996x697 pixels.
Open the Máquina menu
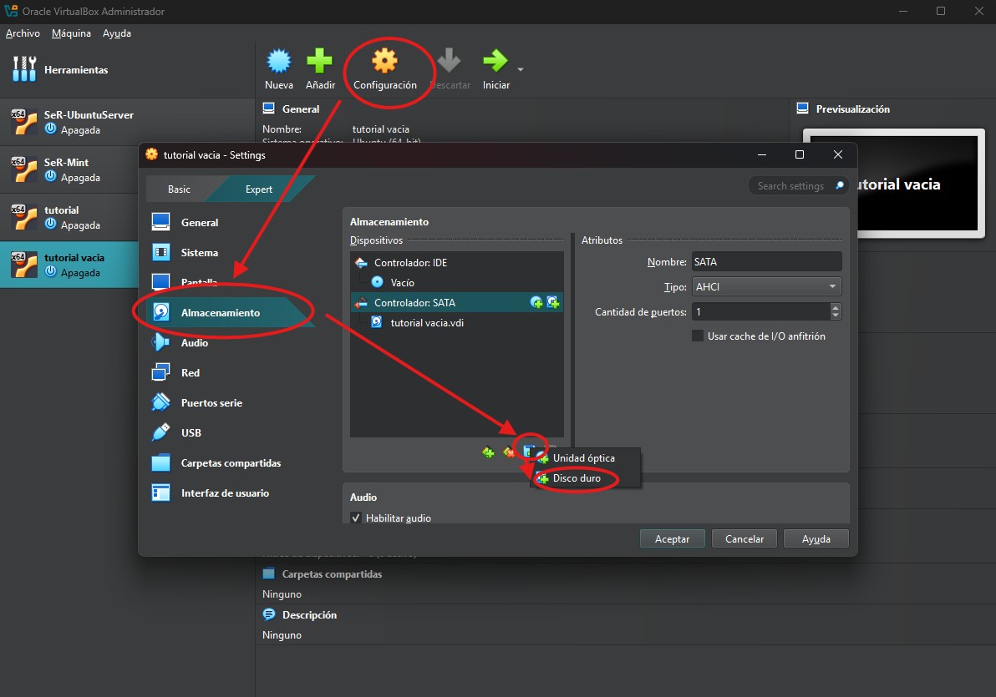pos(71,33)
